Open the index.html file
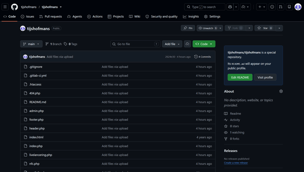Viewport: 304px width, 172px height. (36, 137)
